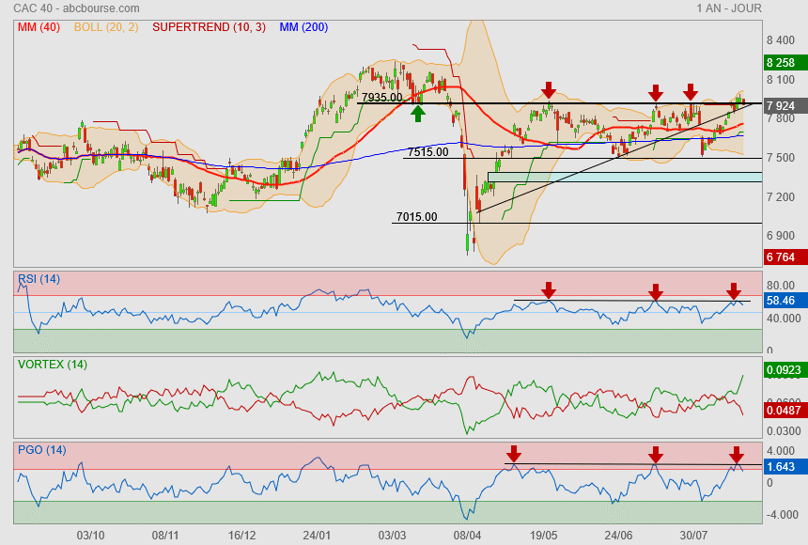The image size is (808, 545).
Task: Click the 7515.00 support level label
Action: [427, 152]
